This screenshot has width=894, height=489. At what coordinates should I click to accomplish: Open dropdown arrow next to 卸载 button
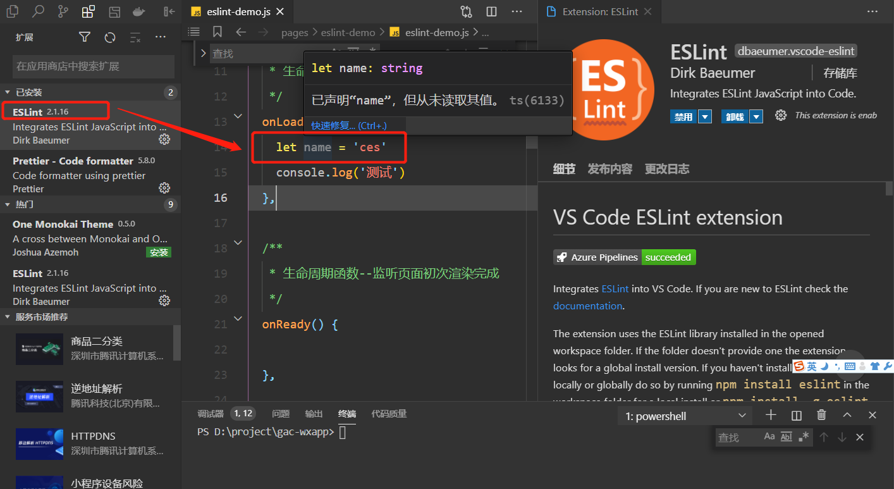pos(756,116)
